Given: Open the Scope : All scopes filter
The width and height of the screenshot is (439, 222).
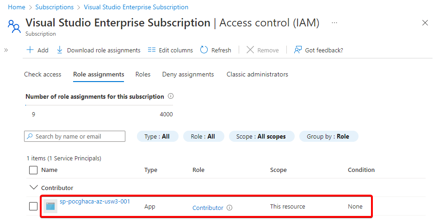Looking at the screenshot, I should pyautogui.click(x=261, y=136).
